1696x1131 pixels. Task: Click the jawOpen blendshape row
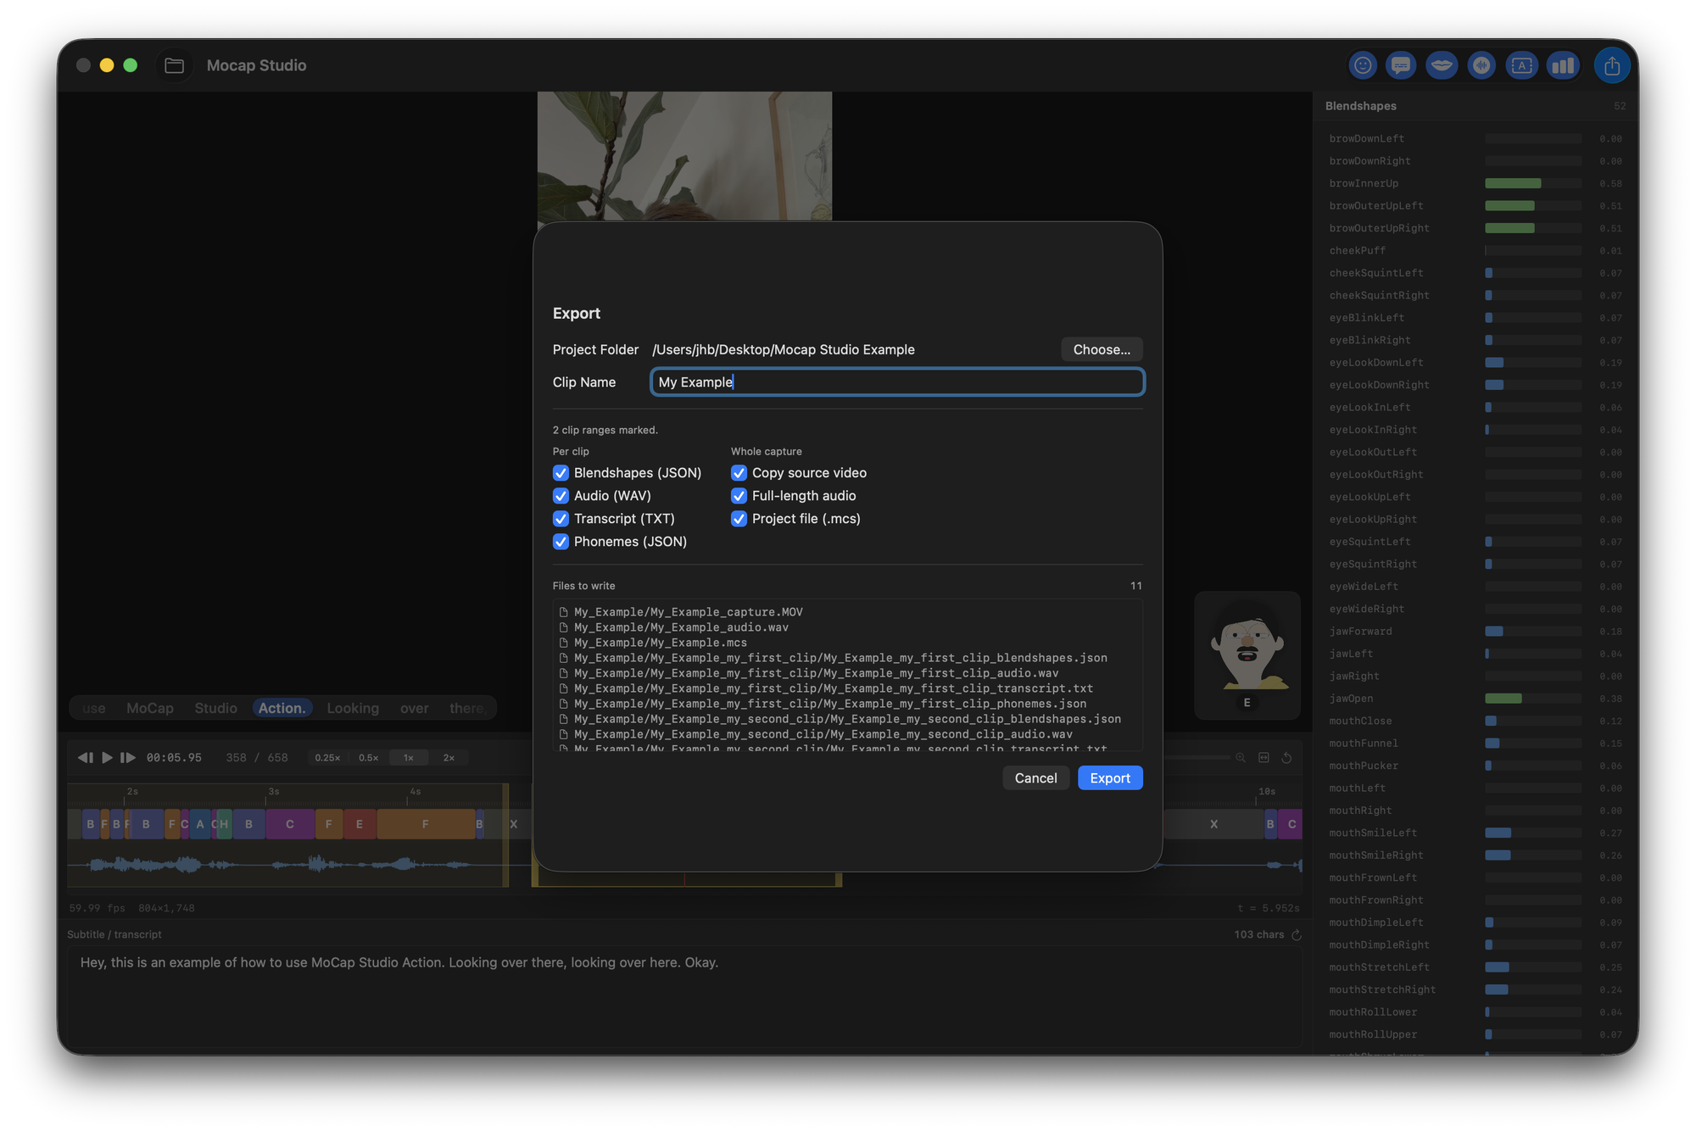pyautogui.click(x=1475, y=699)
